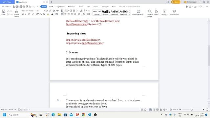210x118 pixels.
Task: Toggle Spell Check in status bar
Action: click(23, 109)
